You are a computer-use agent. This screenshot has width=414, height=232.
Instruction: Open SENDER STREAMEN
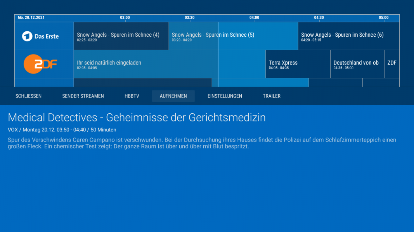83,96
